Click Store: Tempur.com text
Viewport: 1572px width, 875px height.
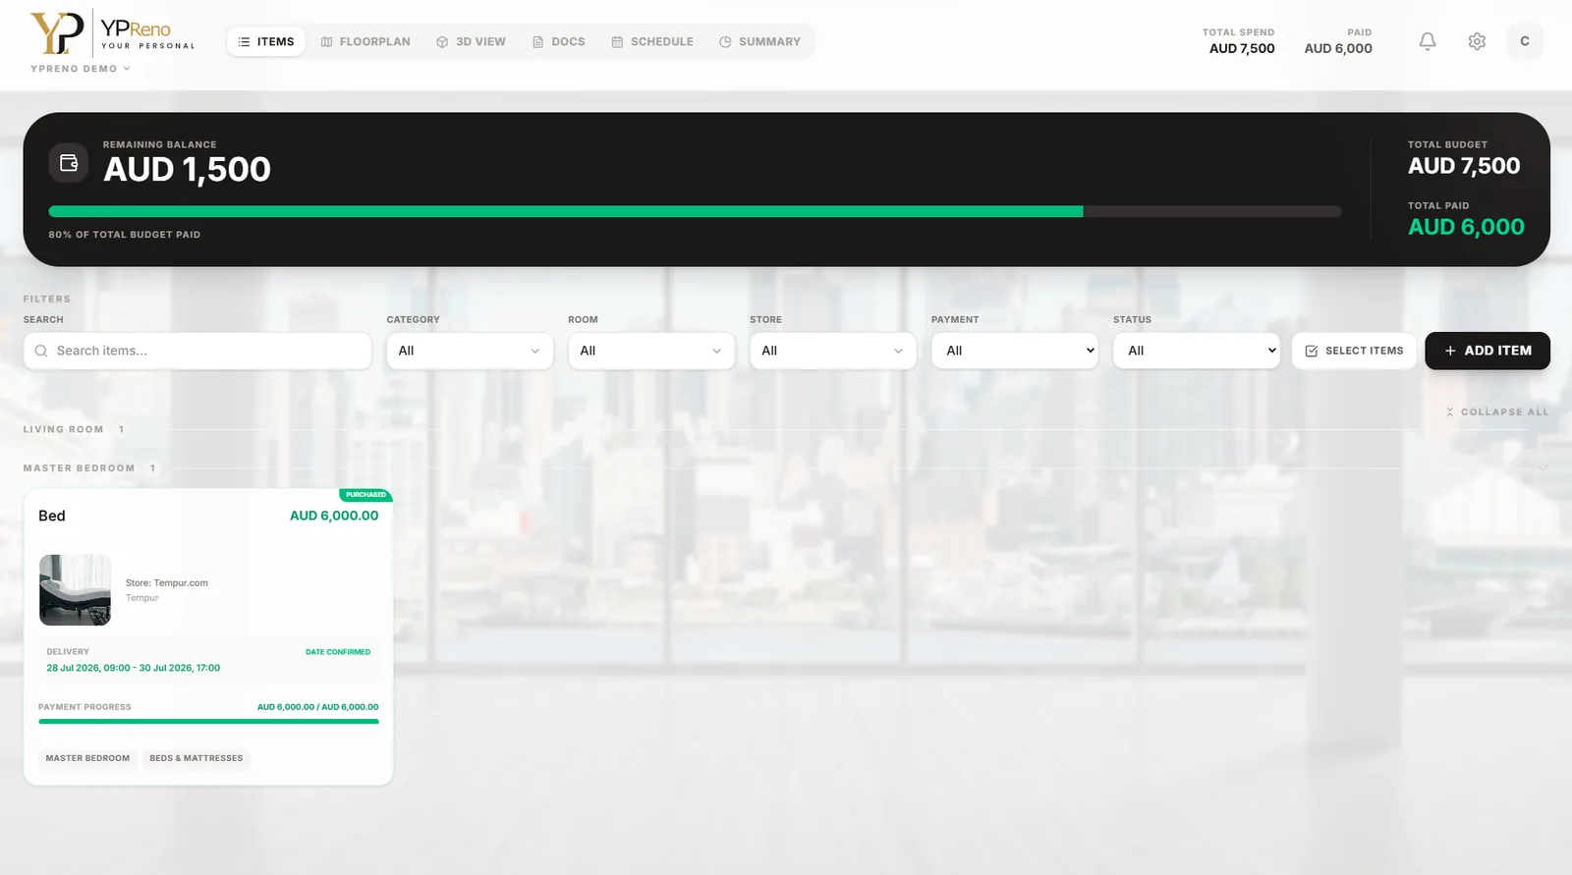point(167,583)
